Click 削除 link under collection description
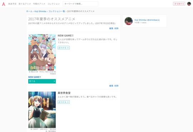 tap(116, 28)
